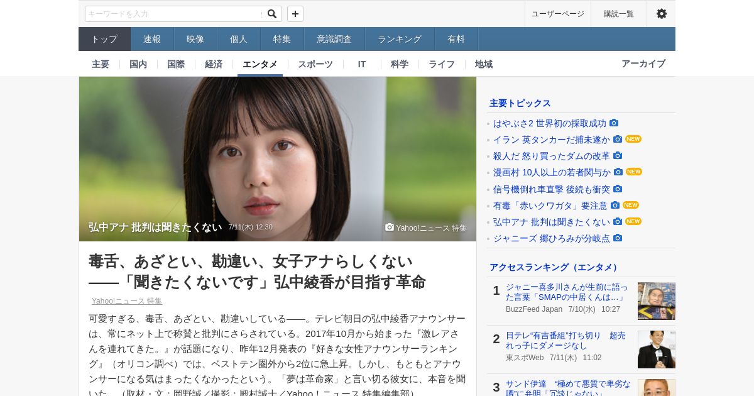The image size is (754, 396).
Task: Switch to the 有料 tab
Action: tap(456, 39)
